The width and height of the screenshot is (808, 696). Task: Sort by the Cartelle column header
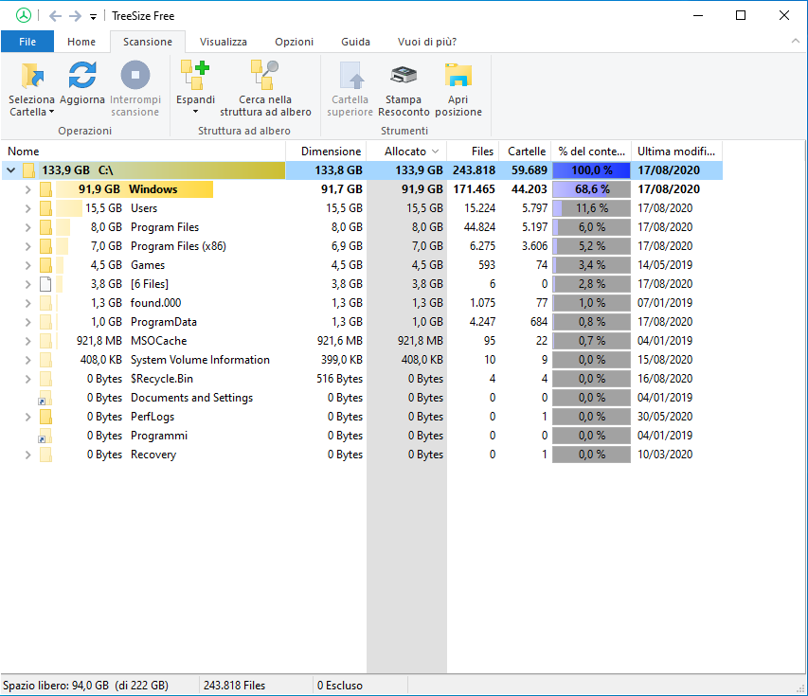point(526,152)
